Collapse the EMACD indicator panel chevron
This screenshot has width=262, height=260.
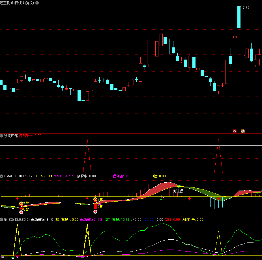2,176
